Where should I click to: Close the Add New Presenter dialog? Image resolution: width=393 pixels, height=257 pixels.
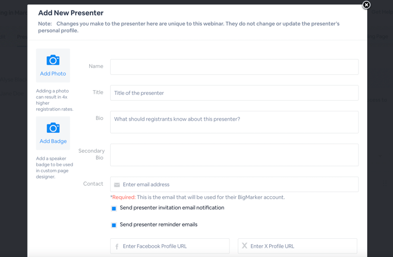pos(366,5)
